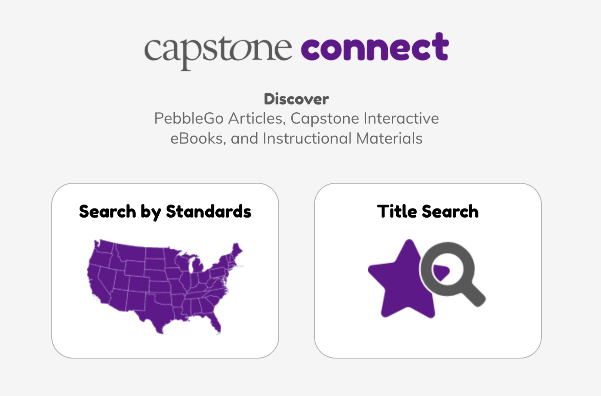Screen dimensions: 601x396
Task: Click the "Title Search" heading text
Action: (x=428, y=211)
